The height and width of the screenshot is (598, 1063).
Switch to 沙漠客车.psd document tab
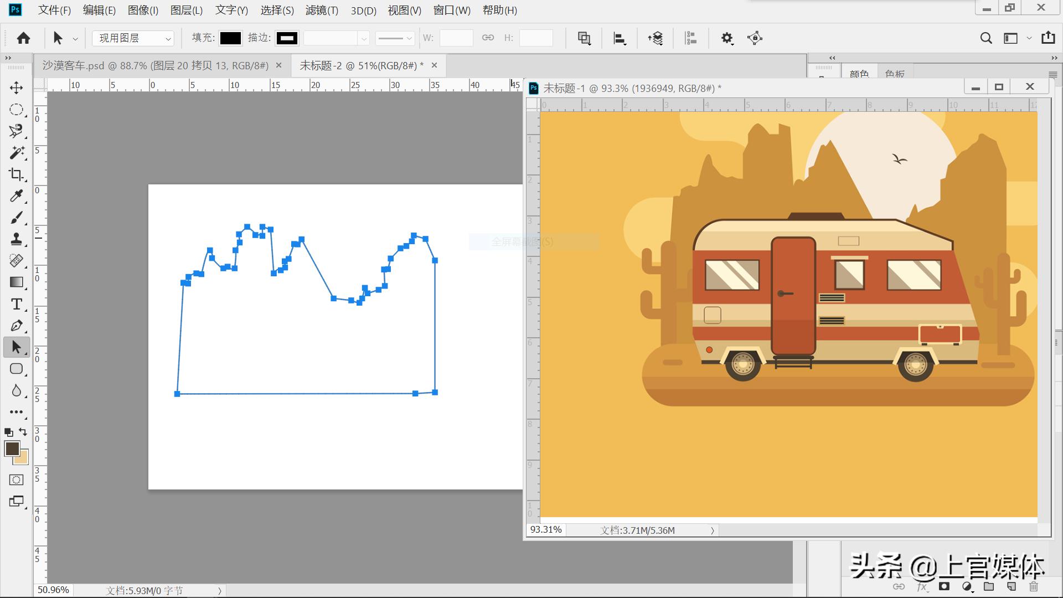156,65
